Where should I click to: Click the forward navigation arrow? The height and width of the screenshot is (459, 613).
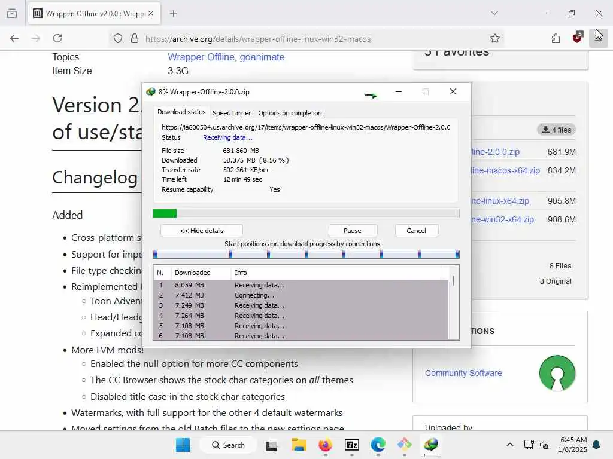pos(36,38)
